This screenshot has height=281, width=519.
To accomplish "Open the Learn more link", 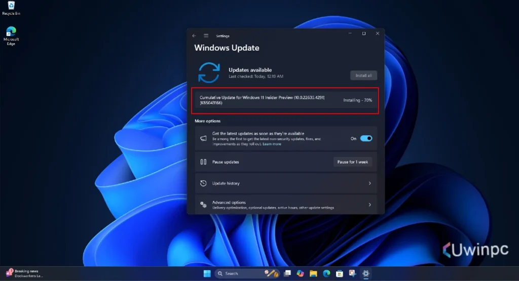I will 272,144.
